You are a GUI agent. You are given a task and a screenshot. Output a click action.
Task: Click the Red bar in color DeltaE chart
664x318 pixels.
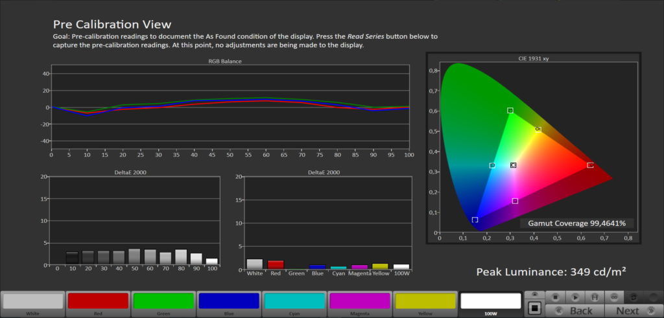(x=276, y=265)
